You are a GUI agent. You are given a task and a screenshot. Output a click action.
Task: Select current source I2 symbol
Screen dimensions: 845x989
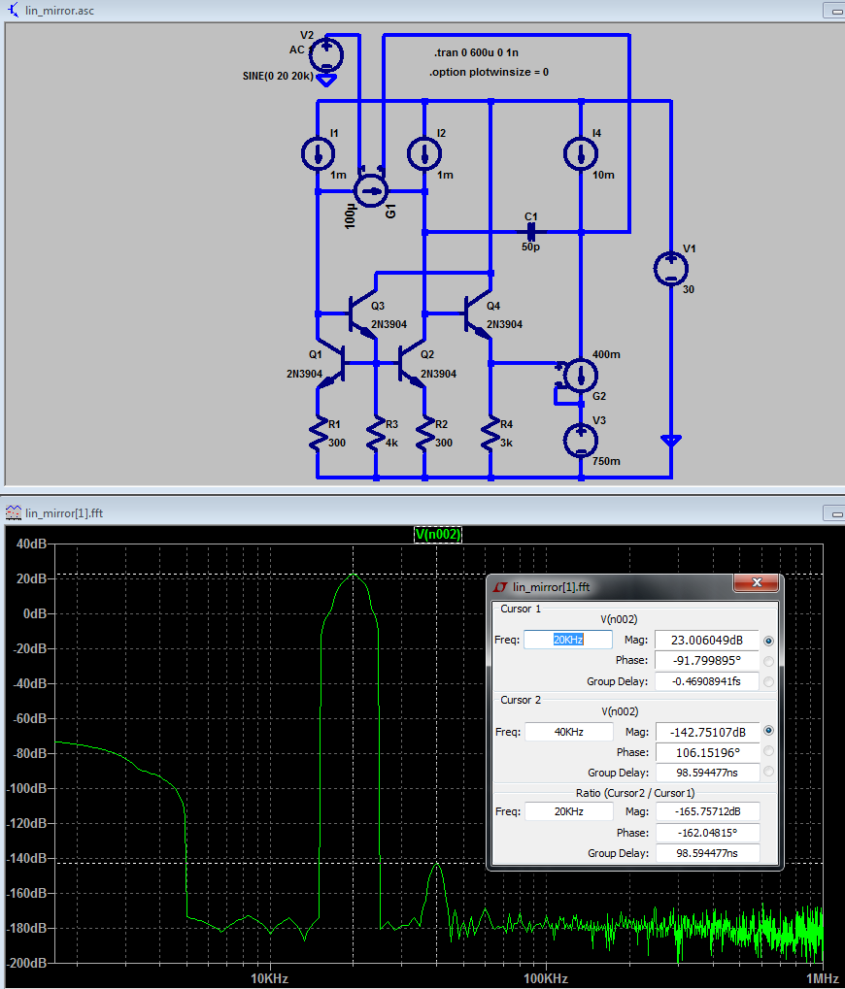[424, 153]
